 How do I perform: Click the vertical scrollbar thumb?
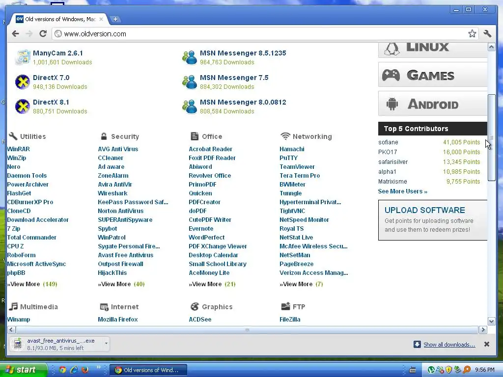tap(491, 138)
